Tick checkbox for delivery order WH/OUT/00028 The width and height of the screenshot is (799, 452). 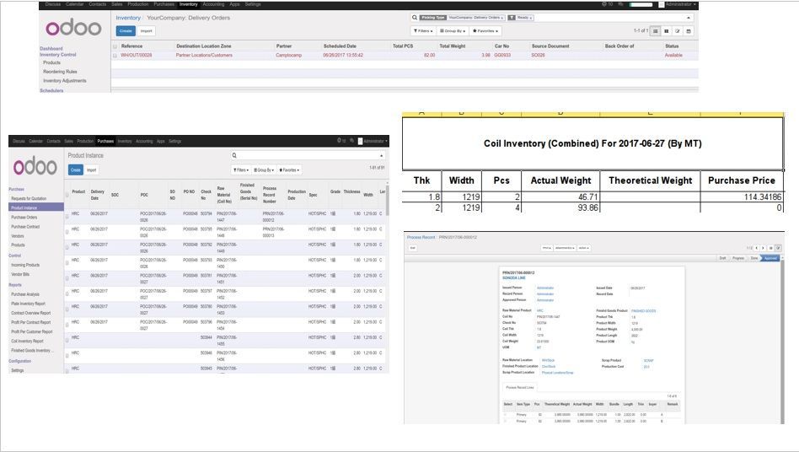click(115, 55)
